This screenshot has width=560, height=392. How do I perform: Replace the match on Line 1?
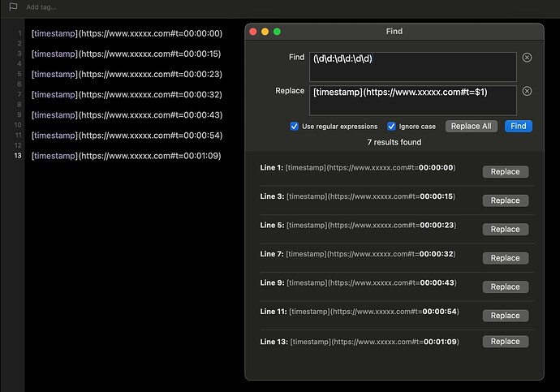pos(506,172)
